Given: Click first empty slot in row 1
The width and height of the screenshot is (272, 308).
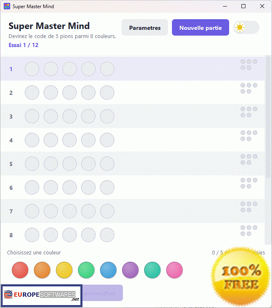Looking at the screenshot, I should pos(32,69).
